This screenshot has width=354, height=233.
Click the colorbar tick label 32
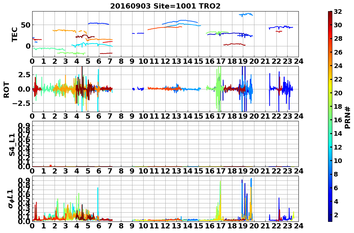coord(338,12)
